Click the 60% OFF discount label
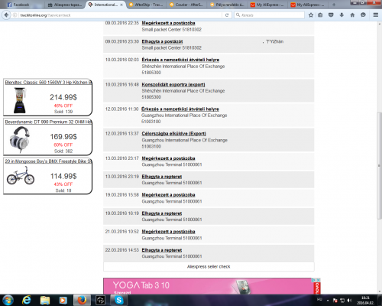 [63, 145]
